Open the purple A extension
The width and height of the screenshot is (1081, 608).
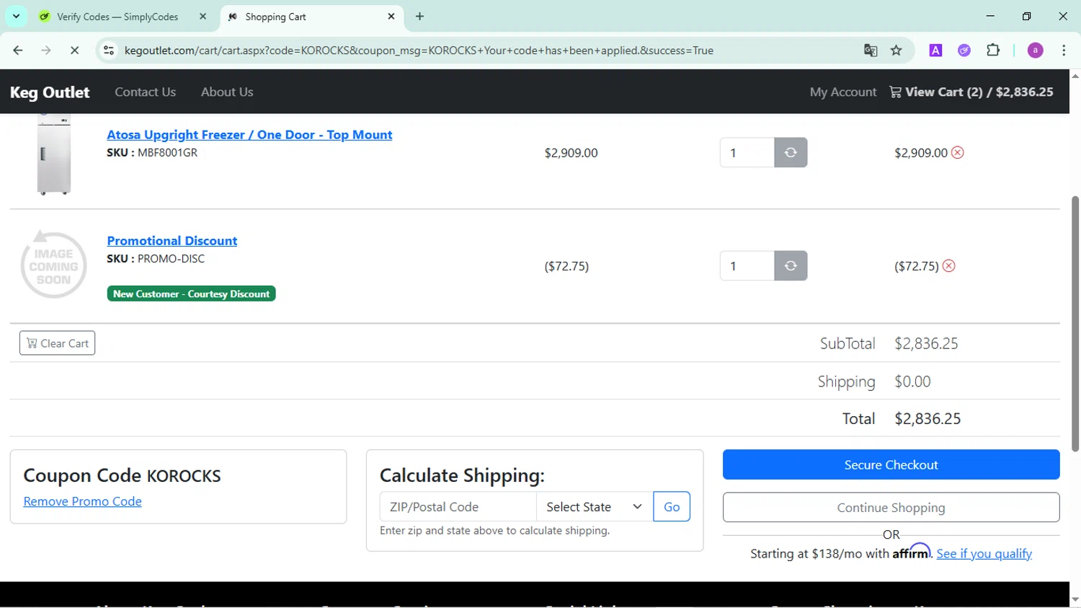coord(935,50)
